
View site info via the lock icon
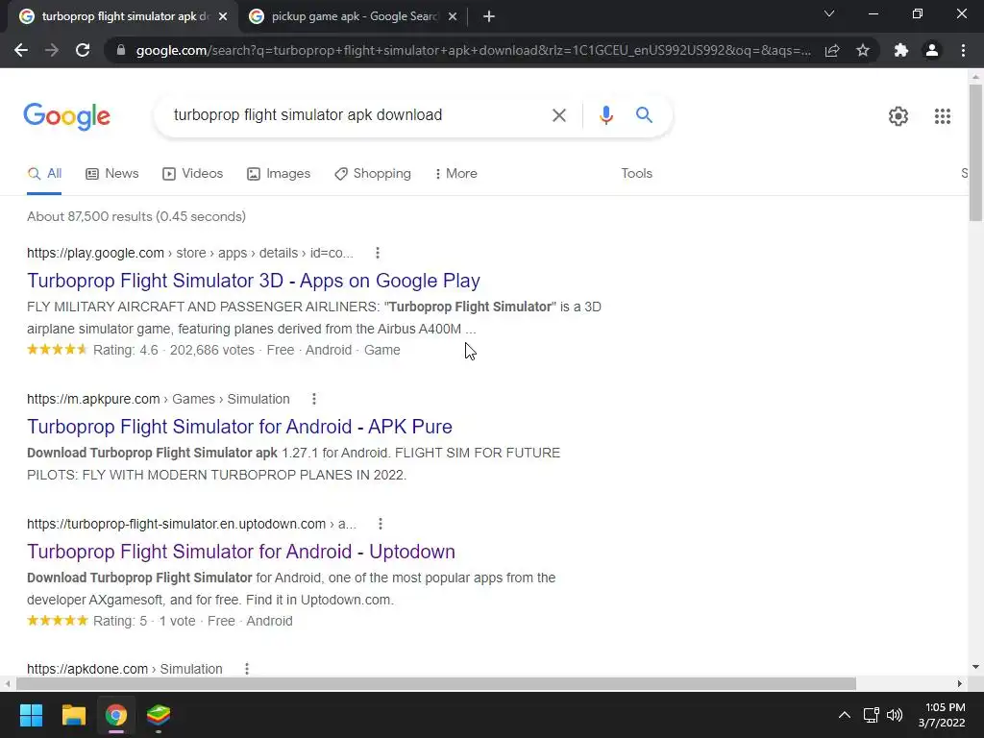[121, 50]
